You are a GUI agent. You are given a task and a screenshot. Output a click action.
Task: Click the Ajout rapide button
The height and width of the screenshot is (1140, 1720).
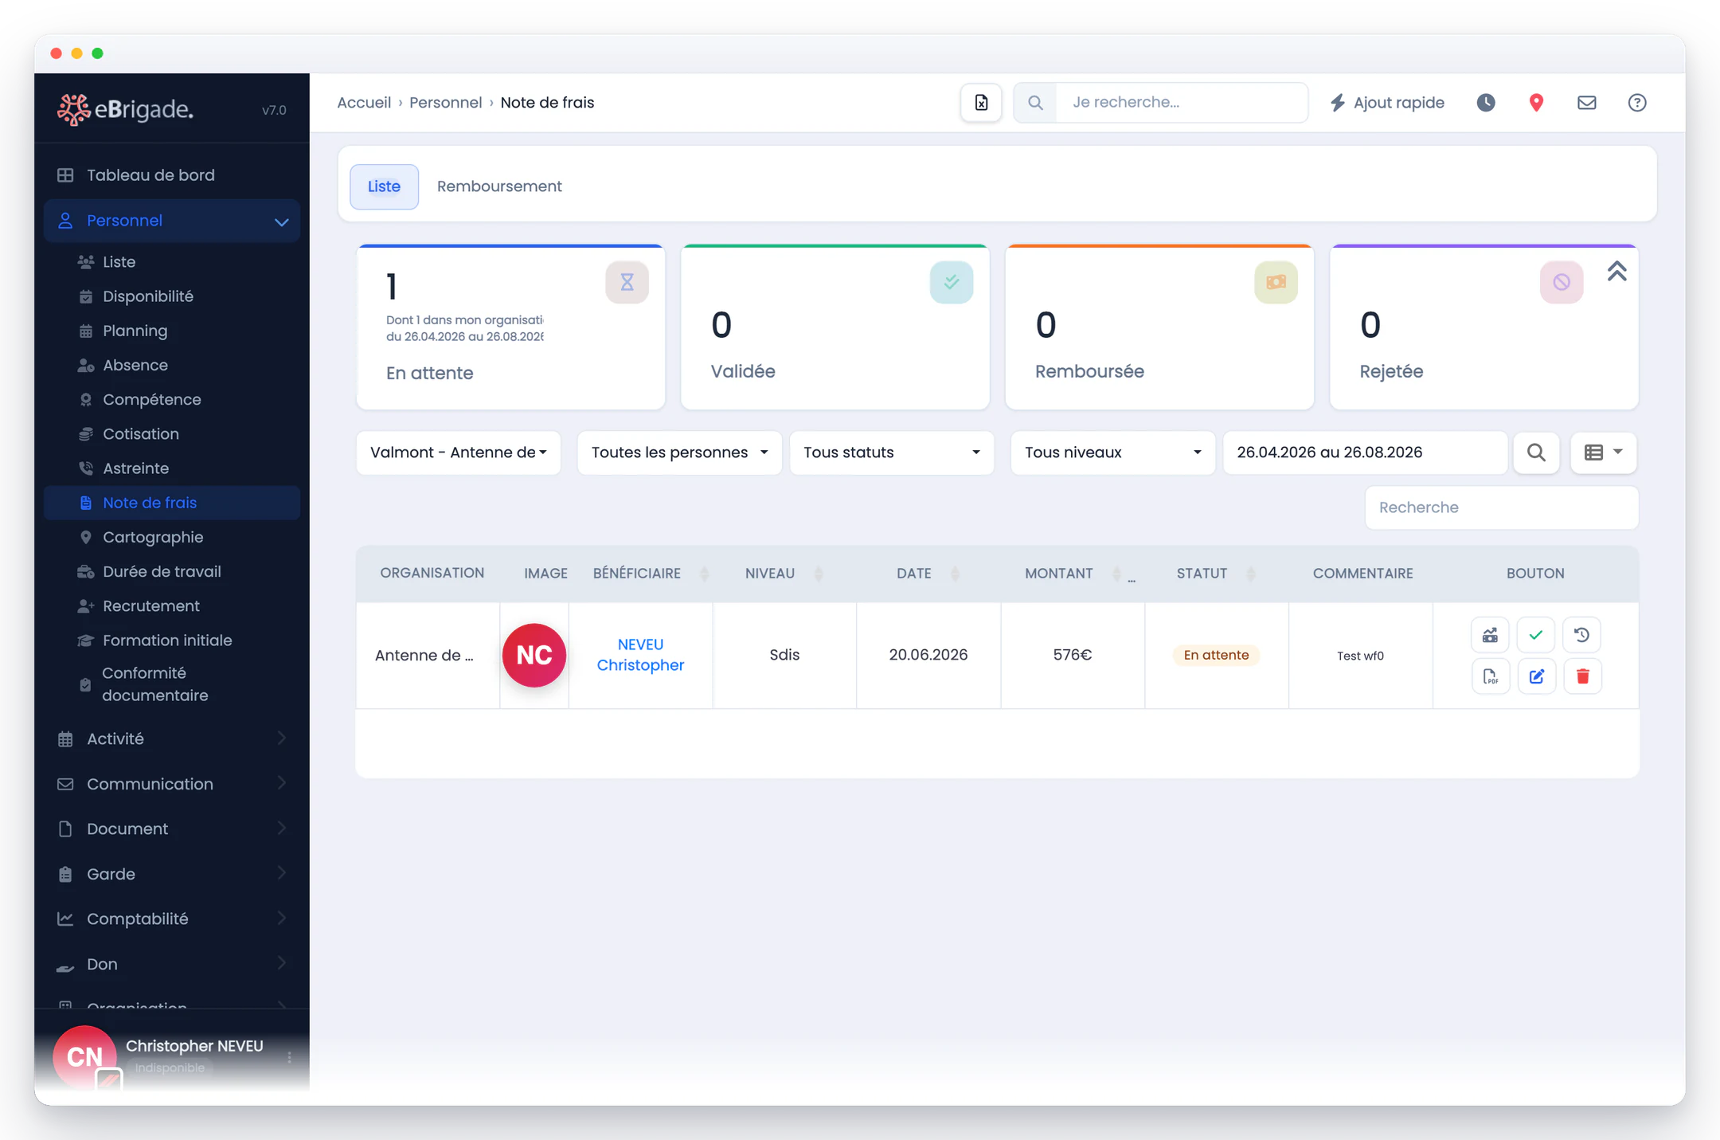tap(1386, 103)
